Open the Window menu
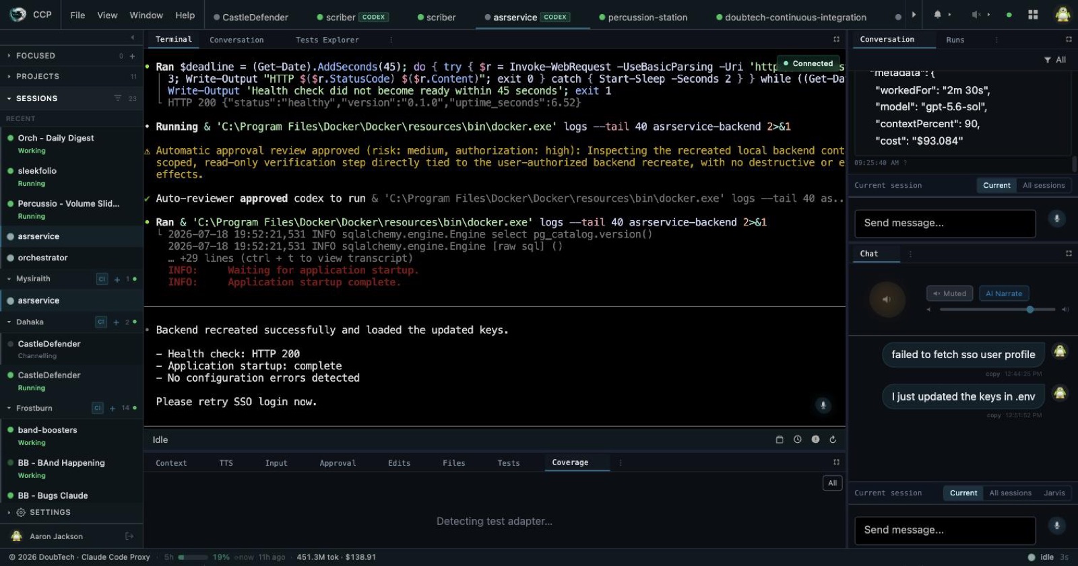 pos(146,15)
